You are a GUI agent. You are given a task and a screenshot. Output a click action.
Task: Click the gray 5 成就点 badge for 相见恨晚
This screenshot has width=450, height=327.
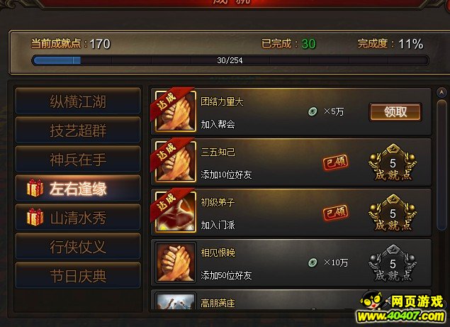pos(393,263)
